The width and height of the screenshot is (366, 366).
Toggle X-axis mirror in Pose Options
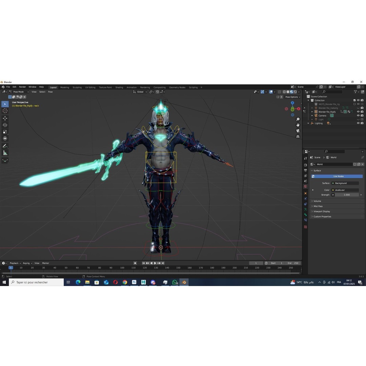pyautogui.click(x=282, y=97)
